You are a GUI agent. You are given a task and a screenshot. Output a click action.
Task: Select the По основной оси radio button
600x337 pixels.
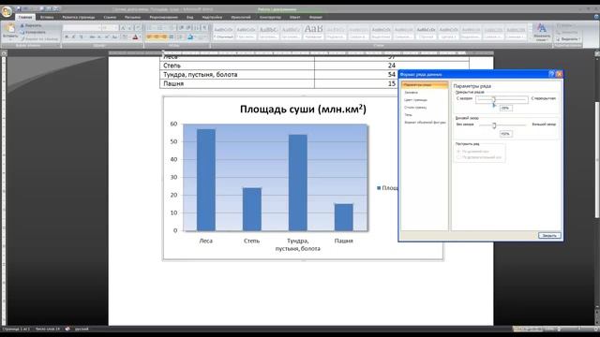tap(458, 152)
